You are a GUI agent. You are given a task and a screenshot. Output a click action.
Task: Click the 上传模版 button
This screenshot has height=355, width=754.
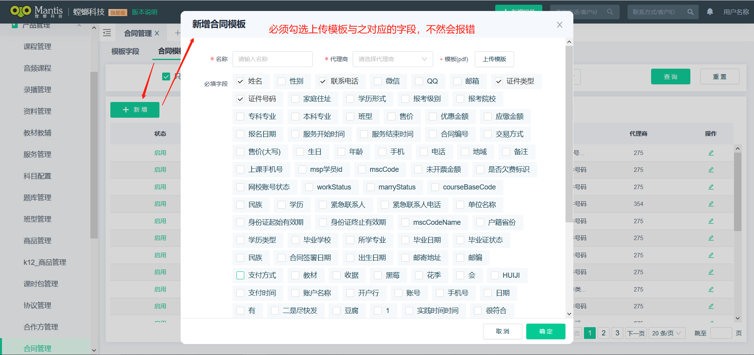click(494, 59)
